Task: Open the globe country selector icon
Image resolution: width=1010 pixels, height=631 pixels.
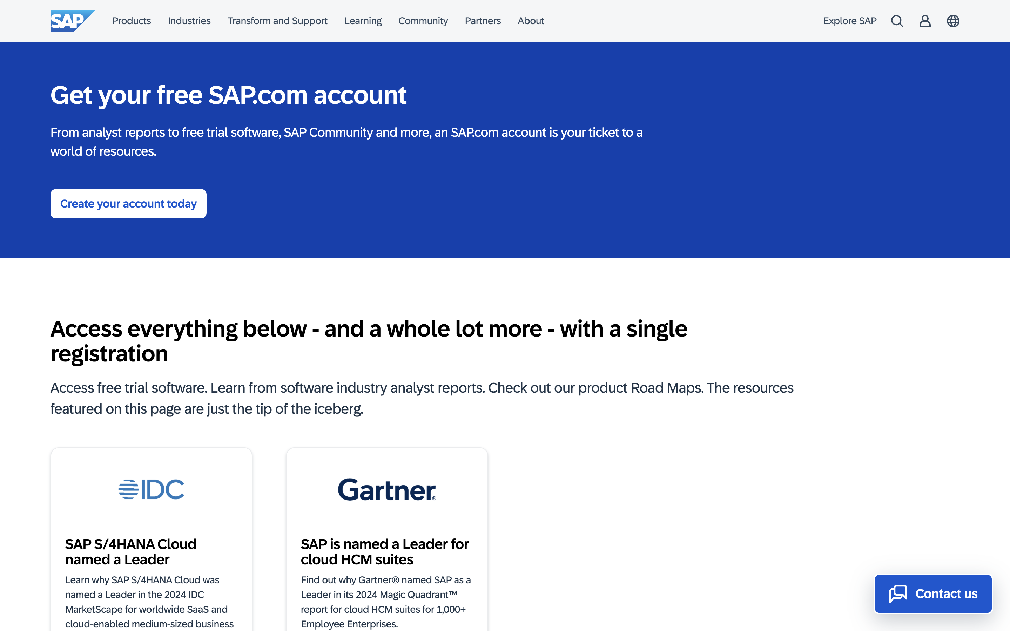Action: pos(953,21)
